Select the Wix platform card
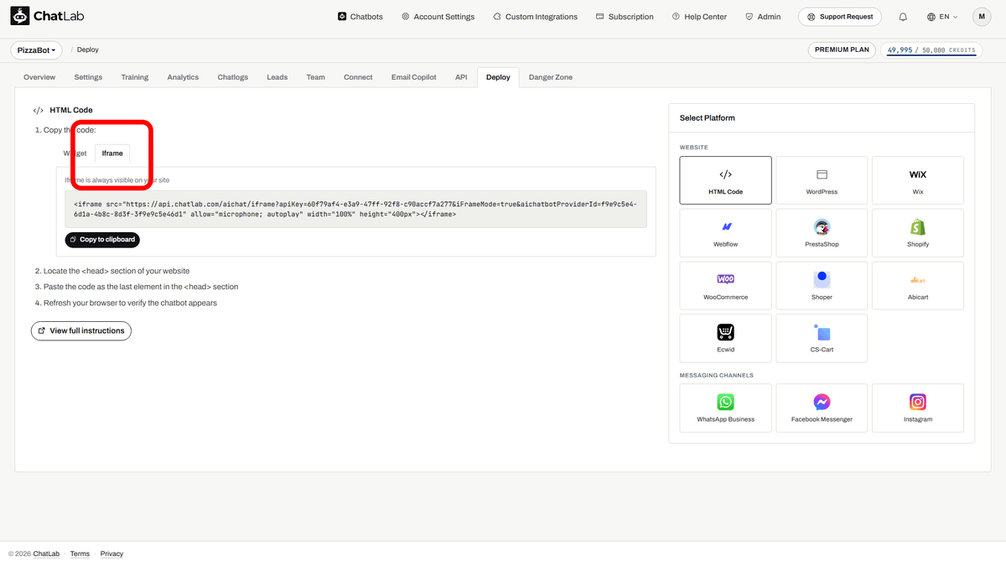Image resolution: width=1006 pixels, height=566 pixels. (918, 180)
